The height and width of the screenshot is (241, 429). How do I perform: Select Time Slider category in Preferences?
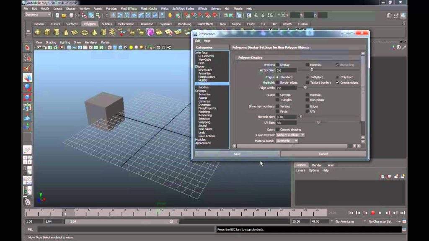click(205, 129)
